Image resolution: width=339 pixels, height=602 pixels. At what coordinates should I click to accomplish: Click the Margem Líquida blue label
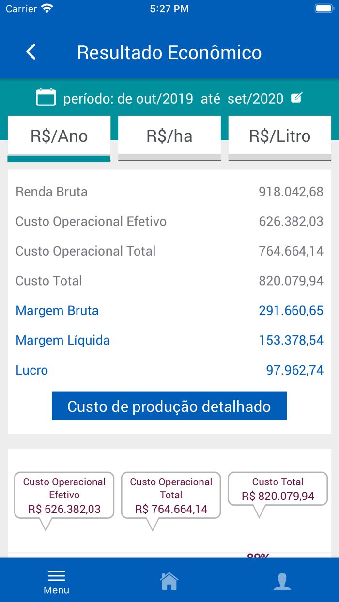coord(62,340)
